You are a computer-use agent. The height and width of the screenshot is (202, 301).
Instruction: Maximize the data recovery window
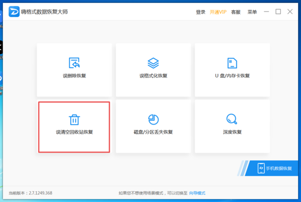(x=278, y=12)
